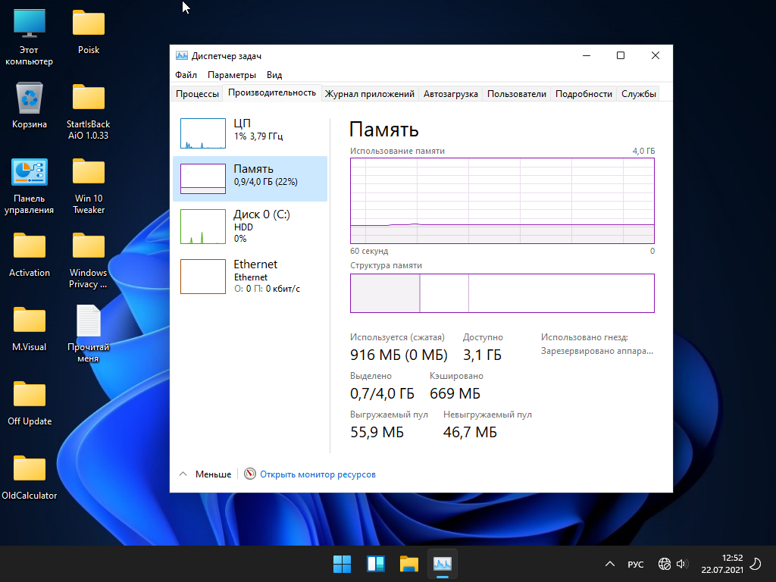This screenshot has width=776, height=582.
Task: Expand hidden system tray icons chevron
Action: [x=610, y=564]
